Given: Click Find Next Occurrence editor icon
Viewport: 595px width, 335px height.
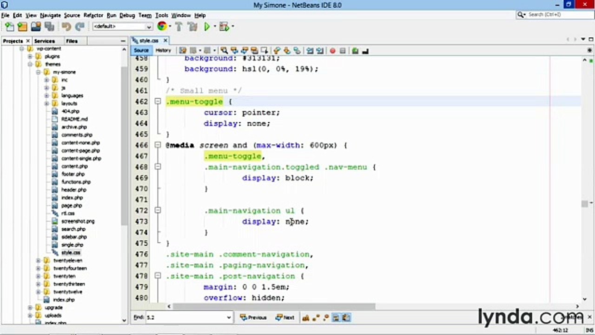Looking at the screenshot, I should 244,51.
